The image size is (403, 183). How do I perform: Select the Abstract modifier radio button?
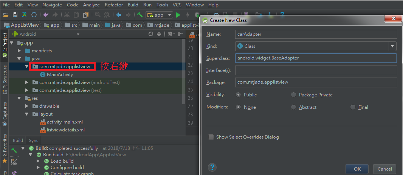click(293, 107)
